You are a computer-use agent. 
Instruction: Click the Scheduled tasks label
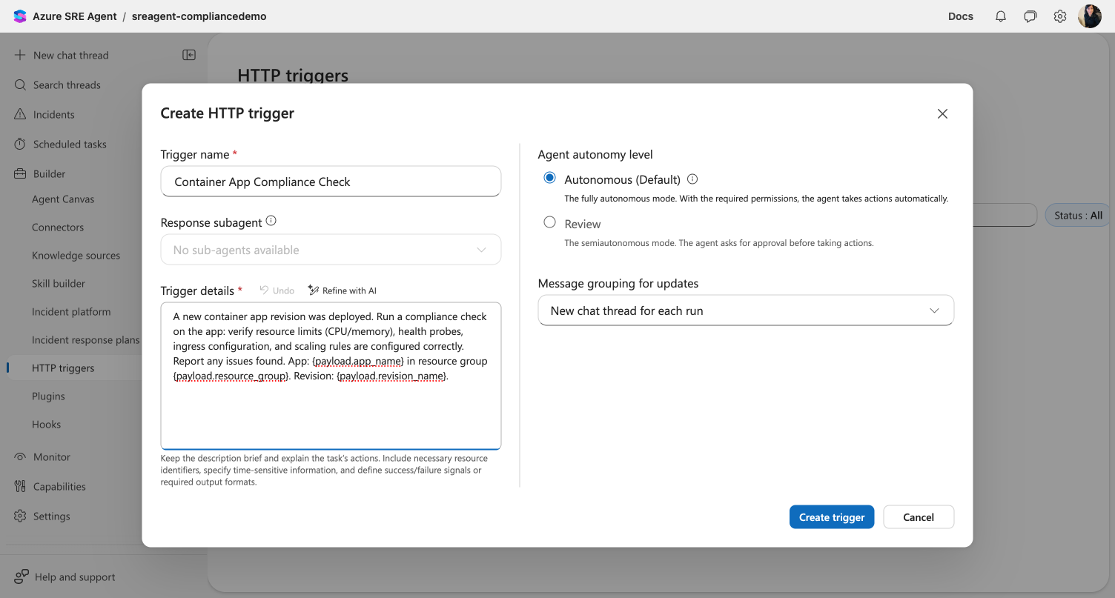(70, 144)
